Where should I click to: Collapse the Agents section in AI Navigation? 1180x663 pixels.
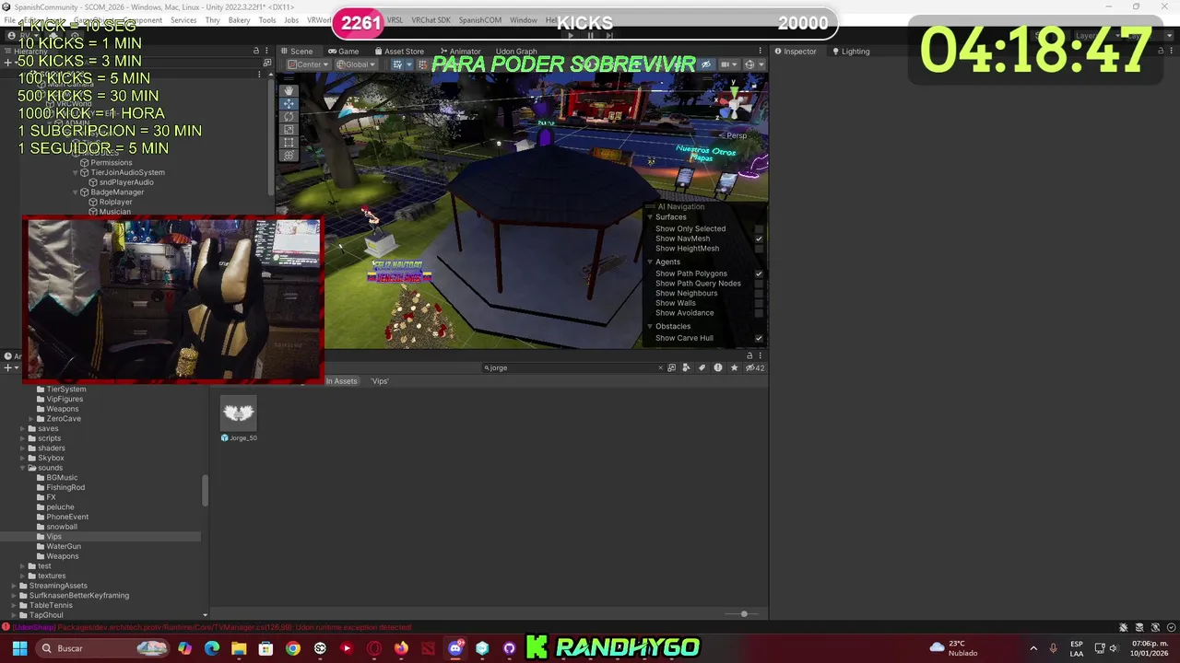(650, 262)
